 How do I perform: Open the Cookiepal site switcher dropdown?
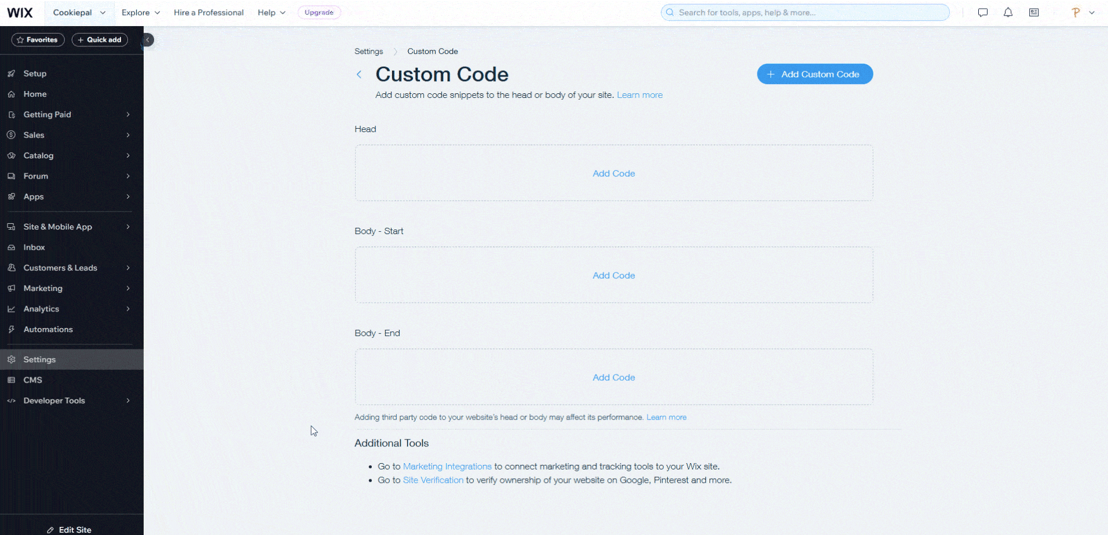(79, 12)
